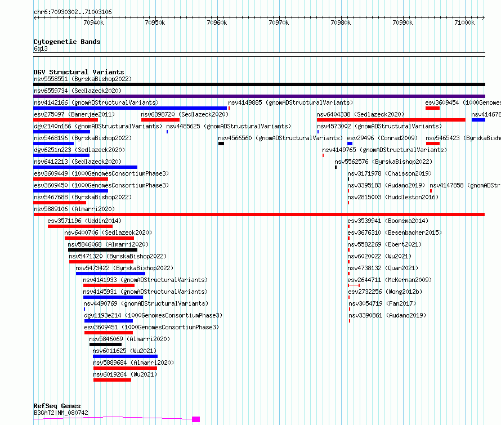Open nsv2815003 (Huddleston2016) label
This screenshot has width=501, height=425.
tap(393, 197)
